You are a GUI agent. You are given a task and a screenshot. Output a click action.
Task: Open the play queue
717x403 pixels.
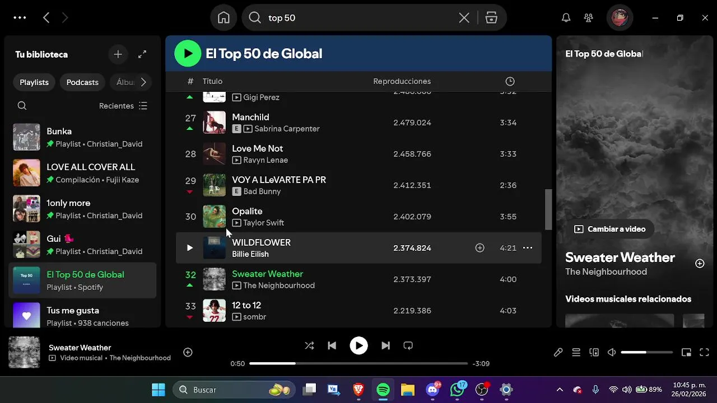click(576, 352)
